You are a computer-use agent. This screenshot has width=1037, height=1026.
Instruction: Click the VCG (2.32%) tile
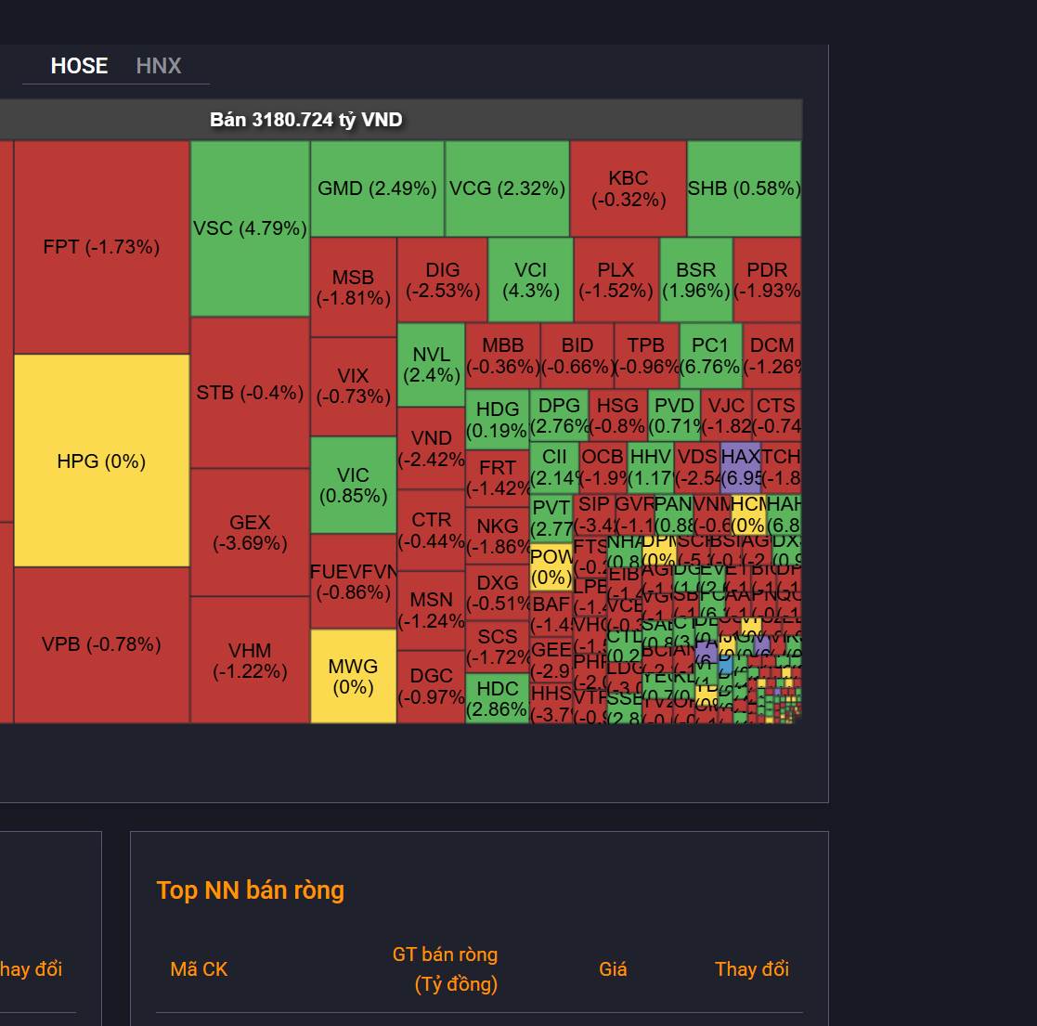[507, 188]
